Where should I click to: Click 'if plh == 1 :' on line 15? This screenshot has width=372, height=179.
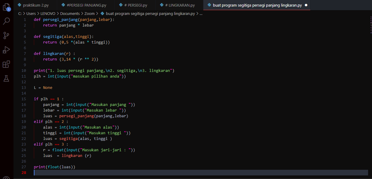point(49,99)
